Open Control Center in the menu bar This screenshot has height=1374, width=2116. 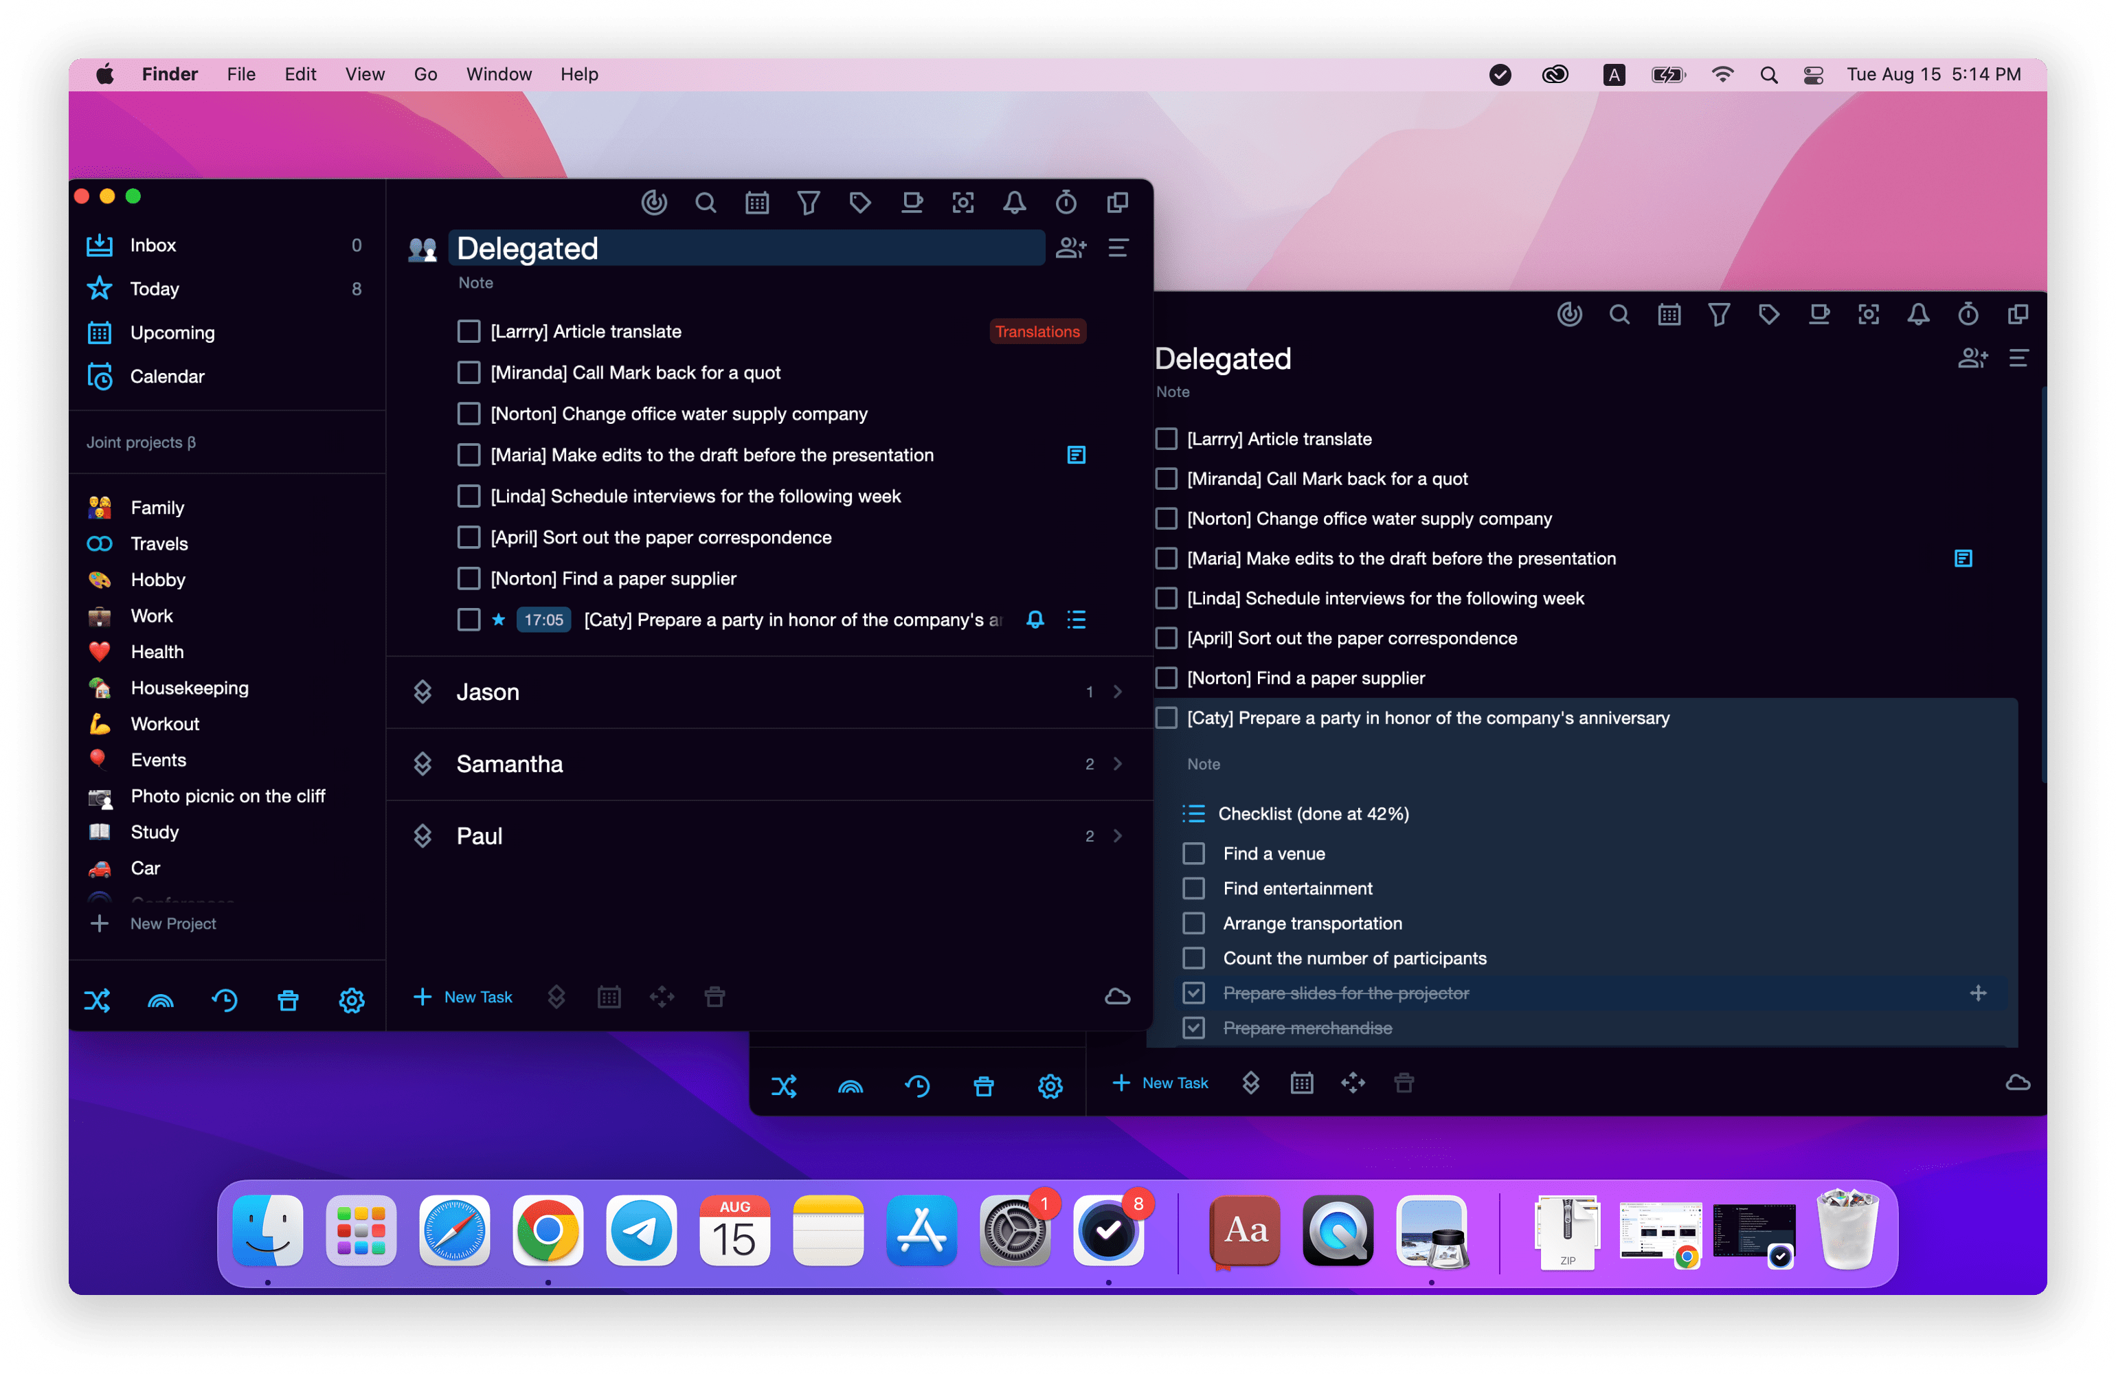[1813, 75]
